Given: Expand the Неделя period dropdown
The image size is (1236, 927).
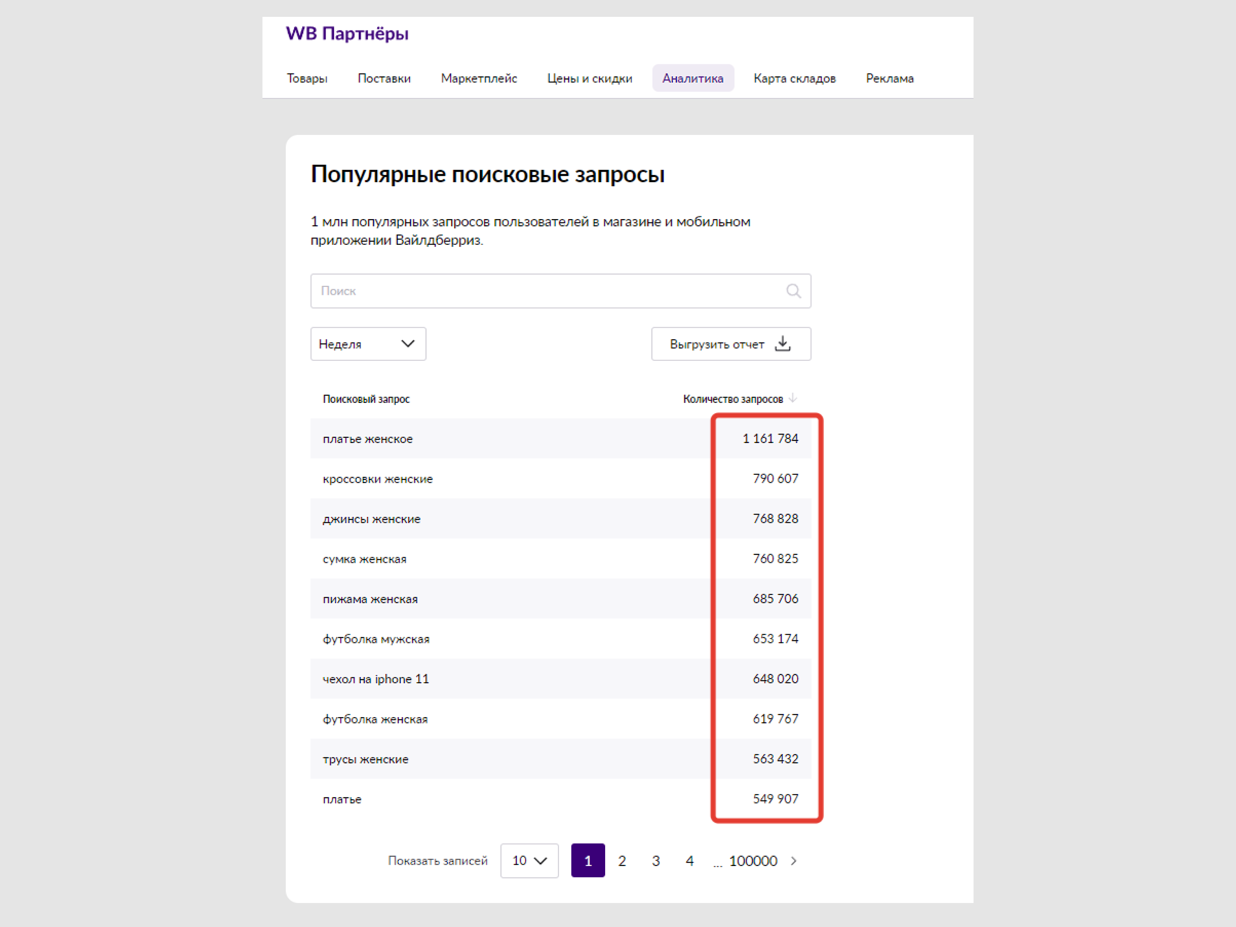Looking at the screenshot, I should click(x=368, y=344).
